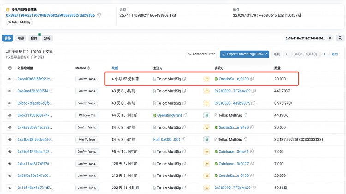Open transaction hash 0xce31358260e747

coord(35,115)
